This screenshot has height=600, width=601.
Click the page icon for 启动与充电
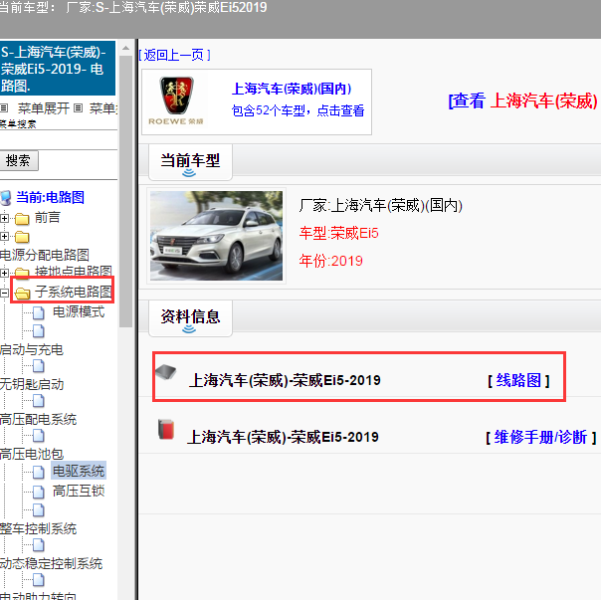[39, 331]
